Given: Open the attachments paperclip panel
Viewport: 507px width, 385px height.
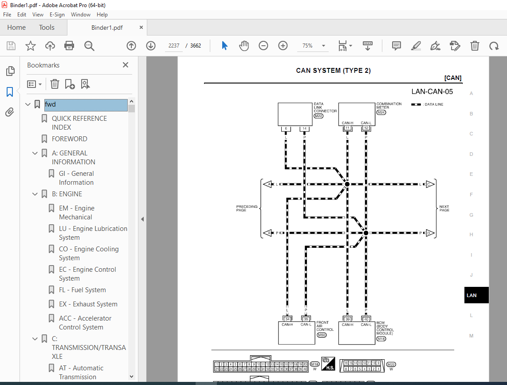Looking at the screenshot, I should [10, 112].
